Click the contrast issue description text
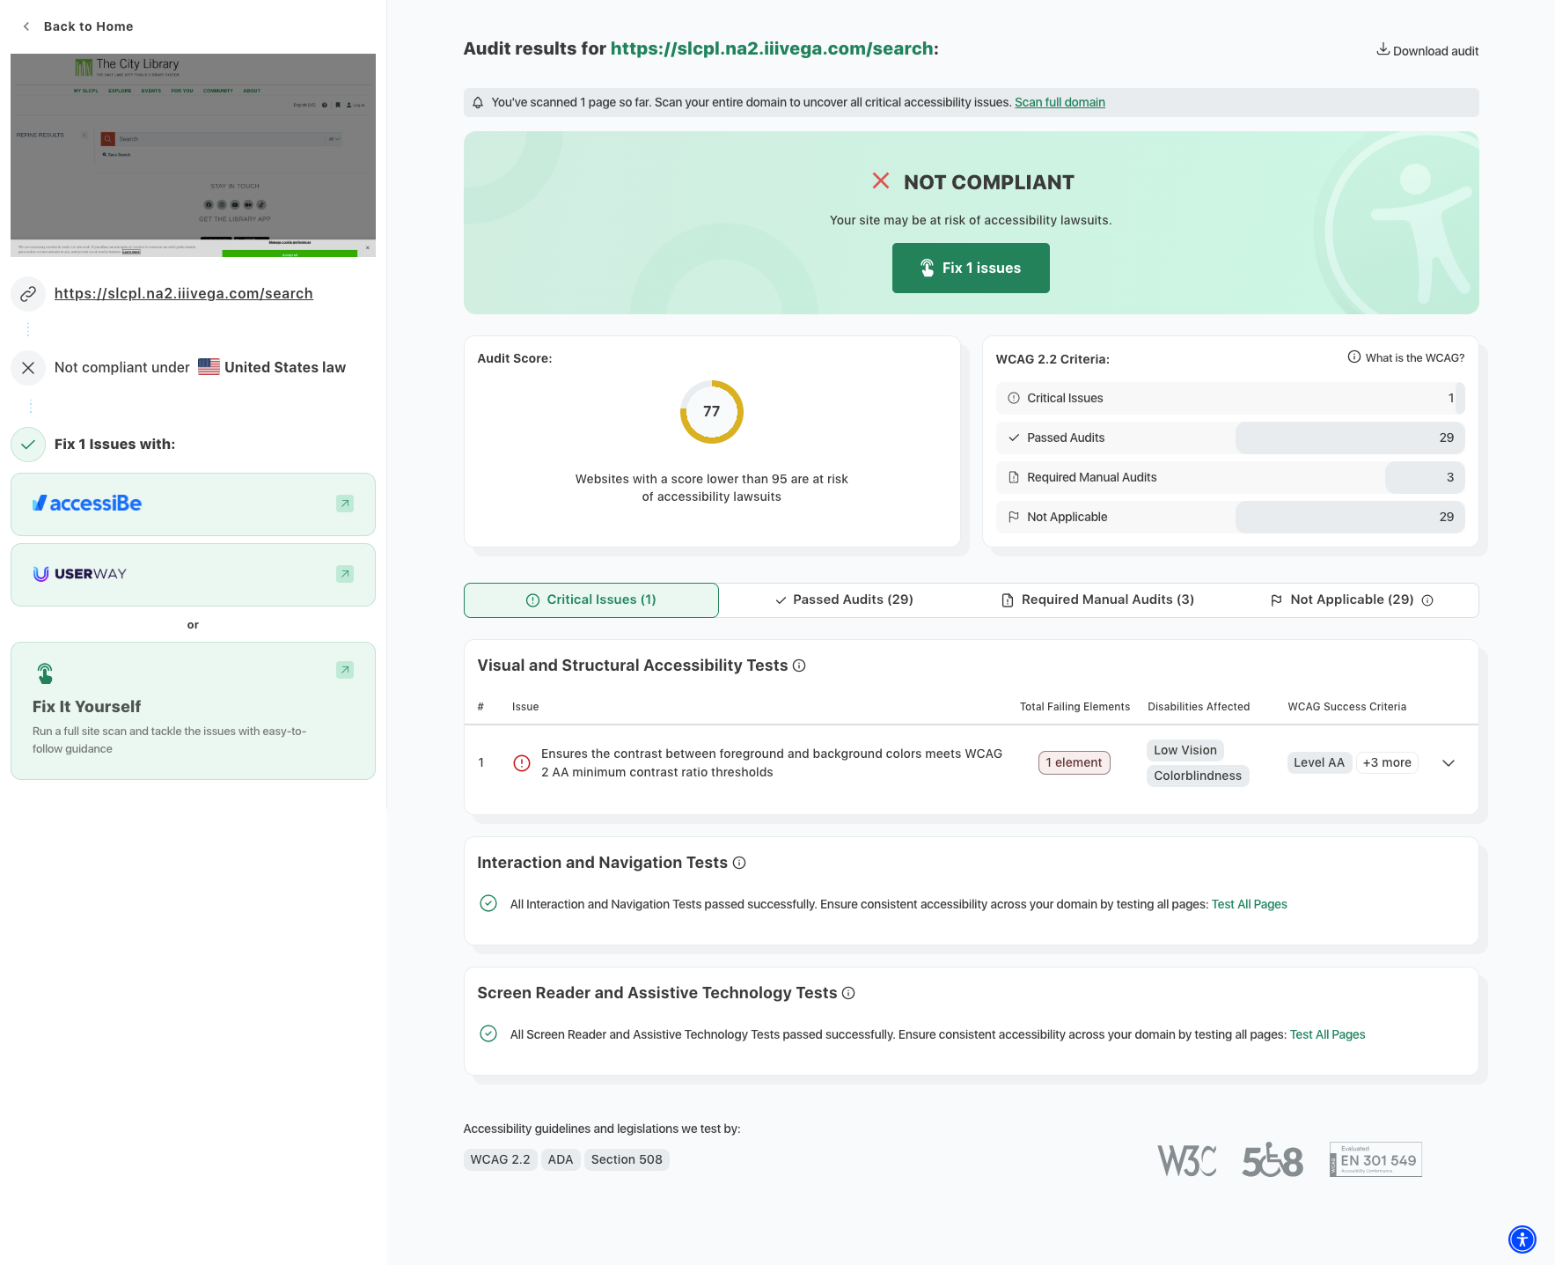The width and height of the screenshot is (1555, 1265). tap(772, 763)
